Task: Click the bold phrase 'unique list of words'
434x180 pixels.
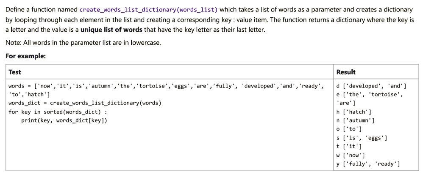Action: (x=111, y=30)
